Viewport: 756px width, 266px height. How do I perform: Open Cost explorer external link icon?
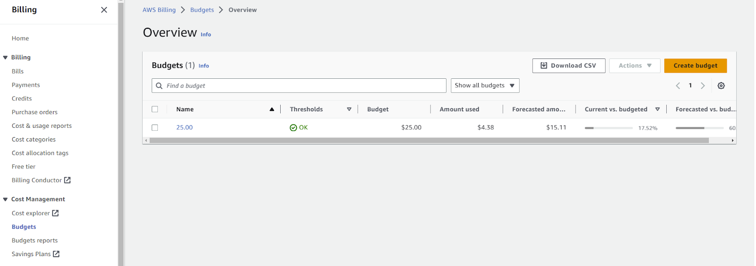pos(55,213)
